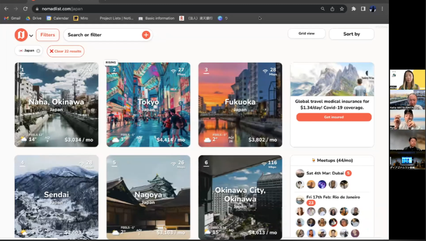Switch to Grid view
The height and width of the screenshot is (241, 426).
coord(307,33)
